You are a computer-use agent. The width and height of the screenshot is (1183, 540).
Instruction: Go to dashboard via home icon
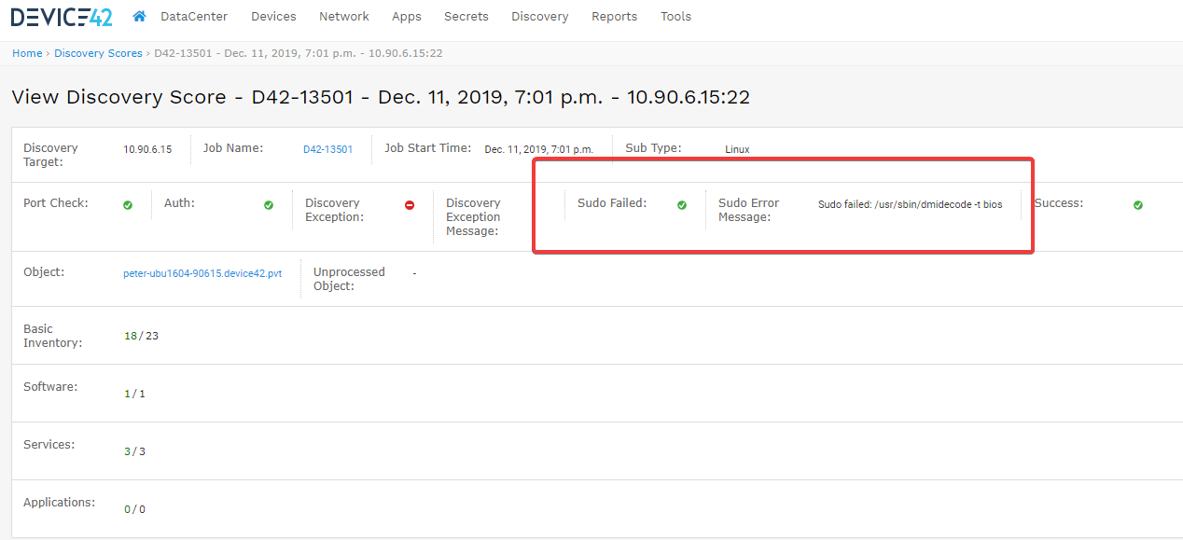click(139, 16)
